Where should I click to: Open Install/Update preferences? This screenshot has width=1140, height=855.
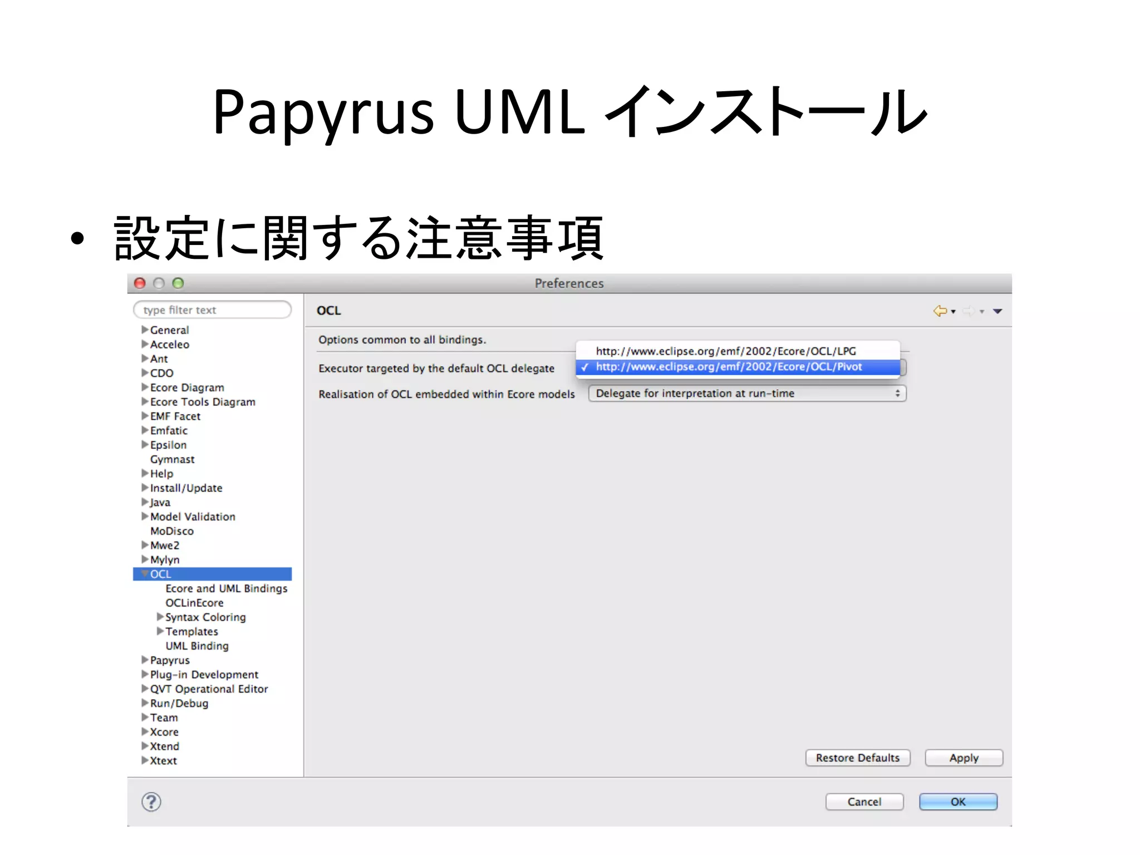click(x=186, y=488)
